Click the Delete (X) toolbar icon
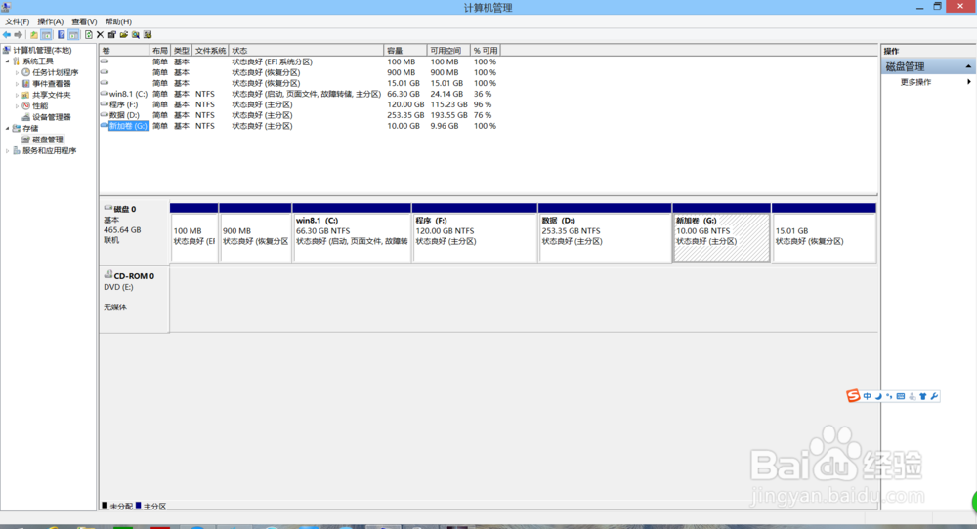 click(x=100, y=35)
